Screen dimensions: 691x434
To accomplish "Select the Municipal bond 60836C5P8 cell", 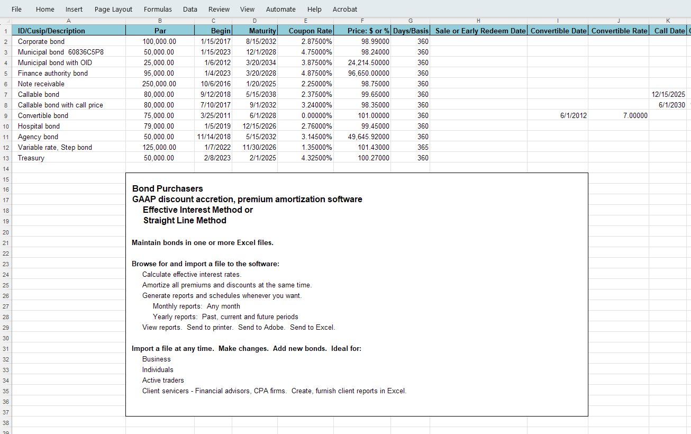I will [x=69, y=52].
